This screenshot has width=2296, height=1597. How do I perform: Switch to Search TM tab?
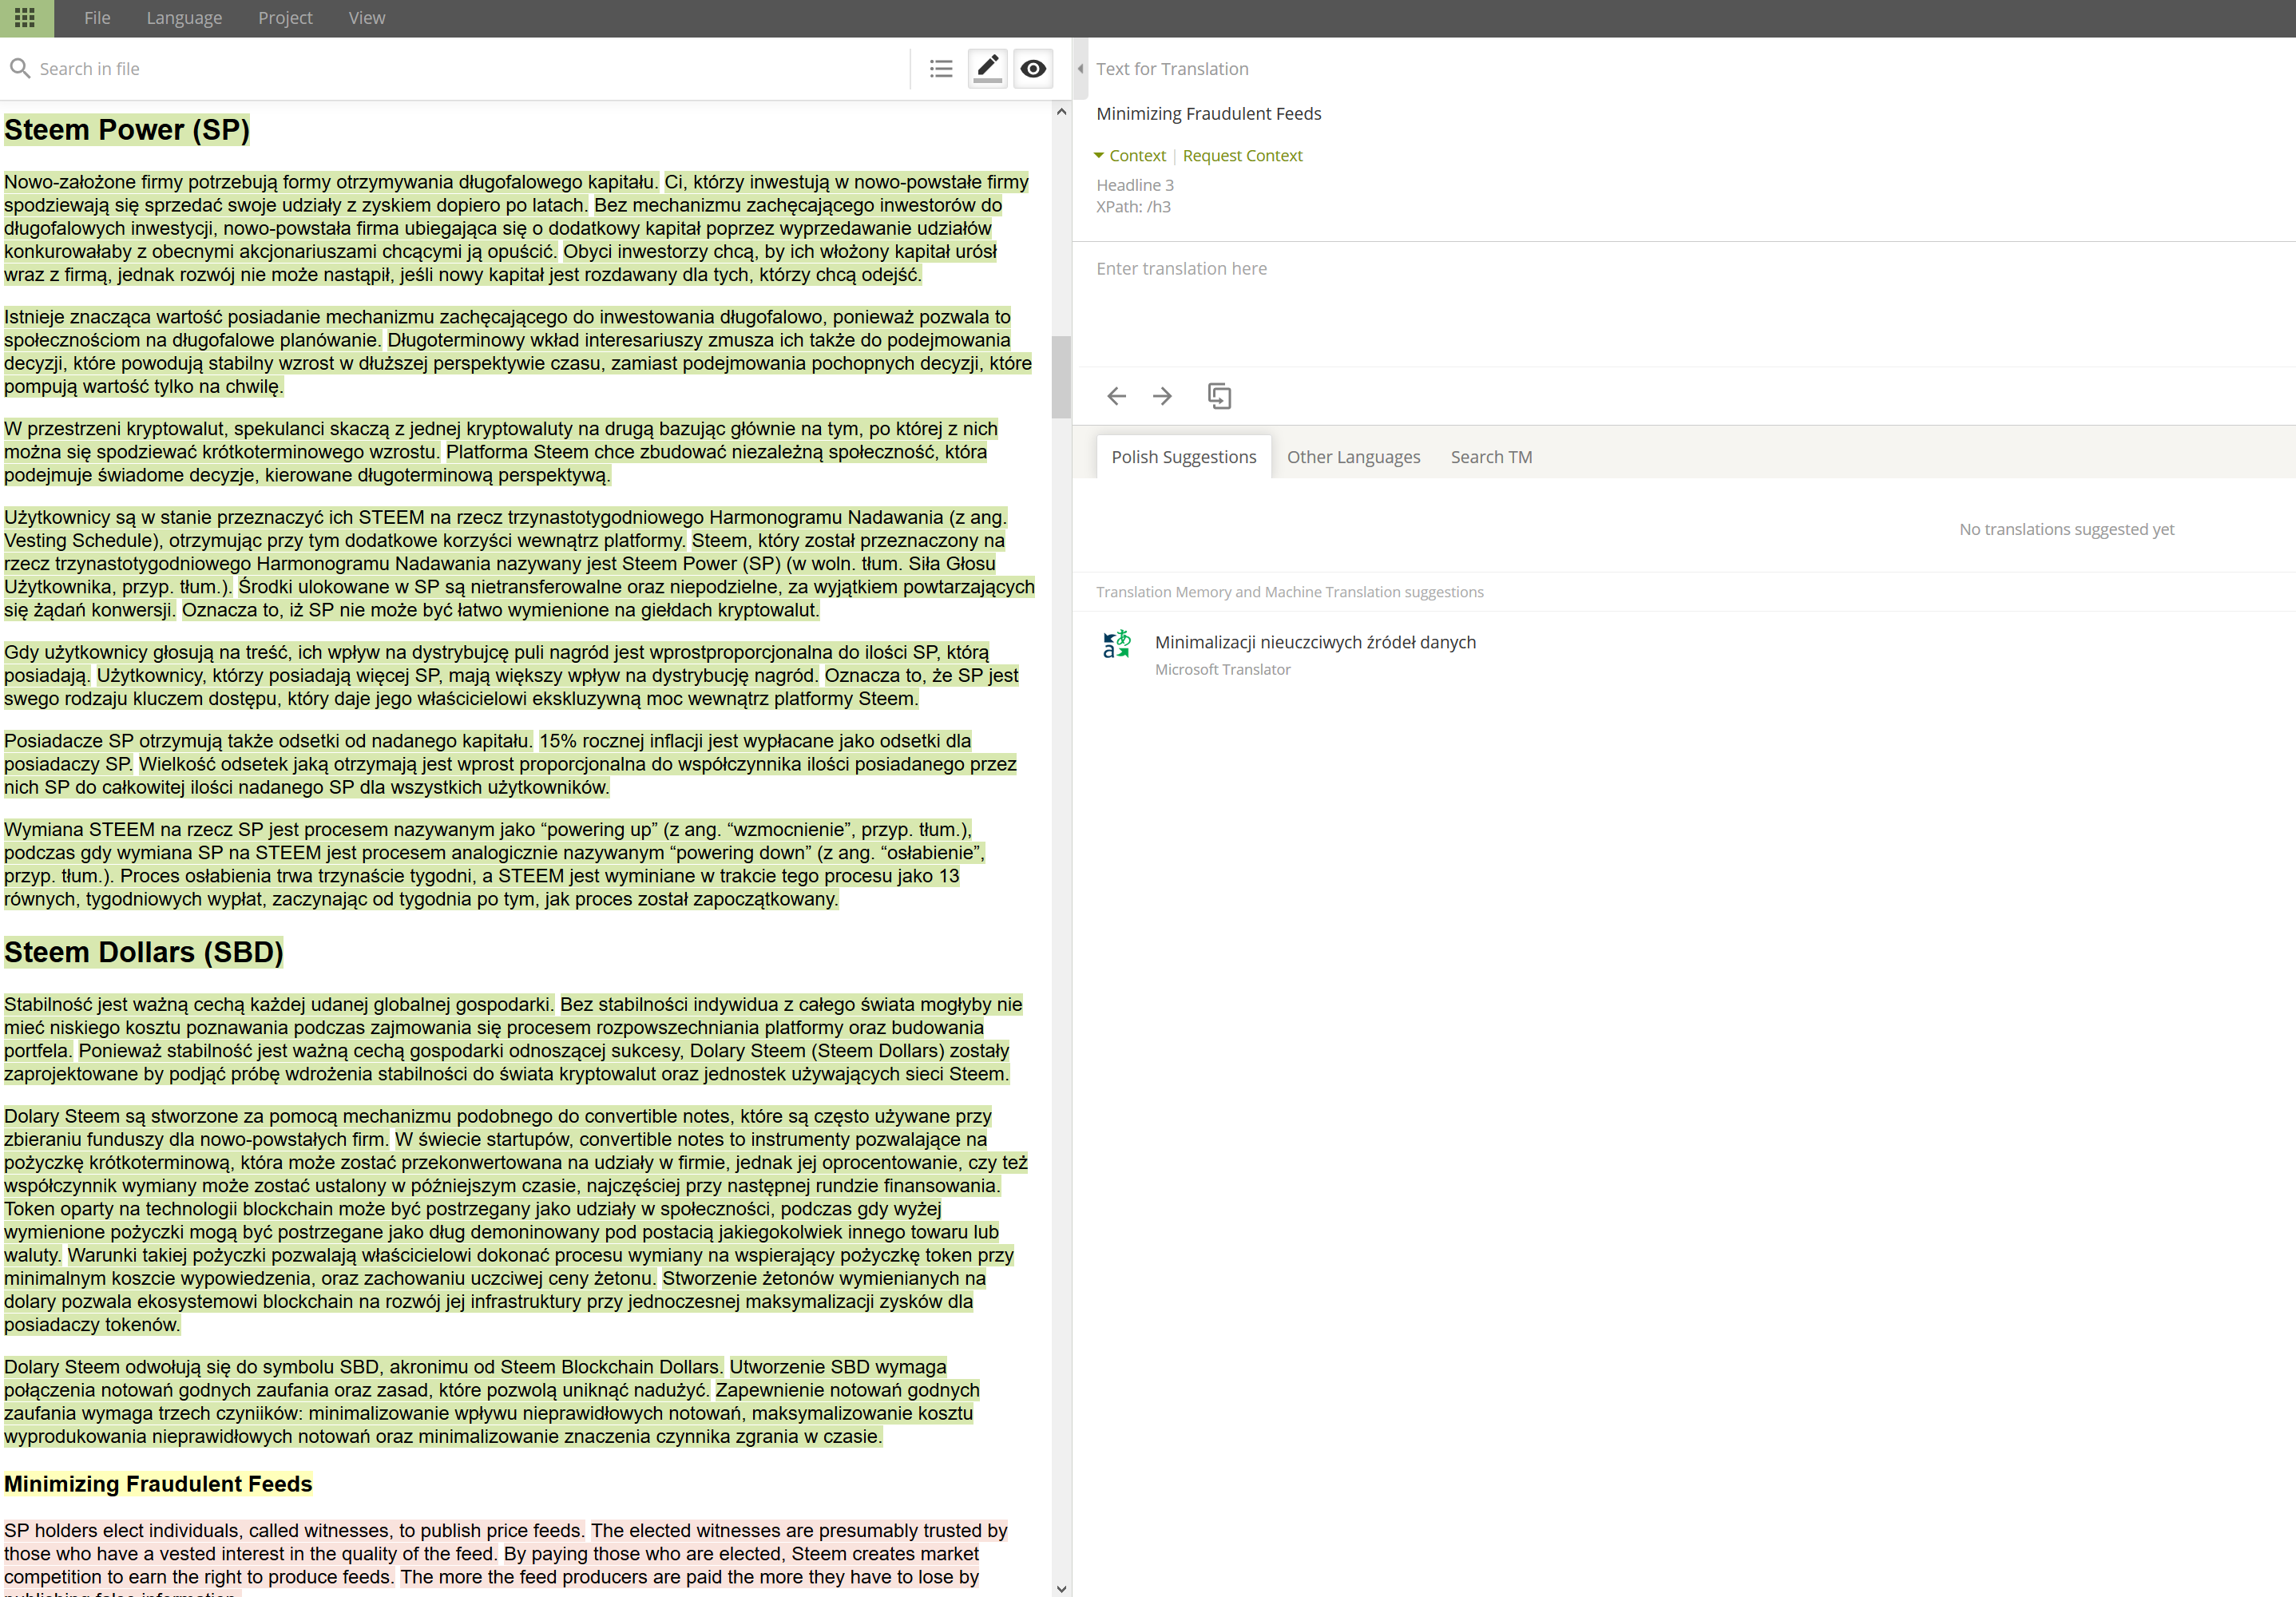(1491, 456)
